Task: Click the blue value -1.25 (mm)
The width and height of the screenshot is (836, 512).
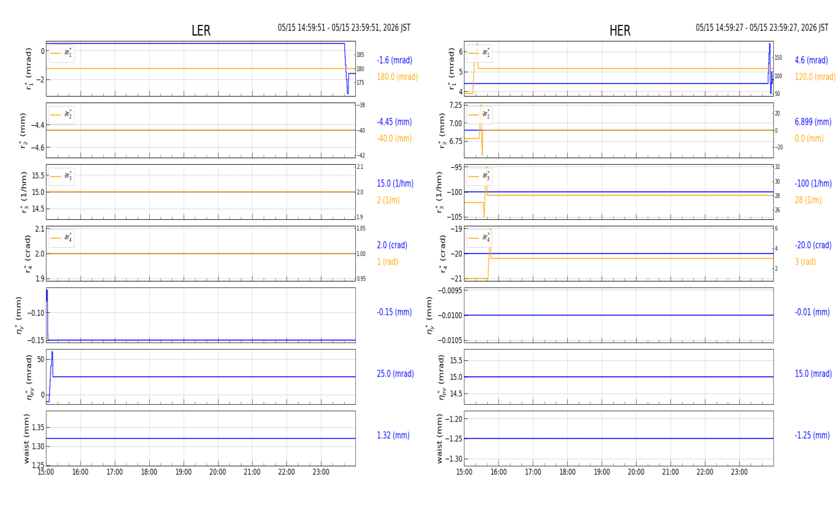Action: point(812,436)
